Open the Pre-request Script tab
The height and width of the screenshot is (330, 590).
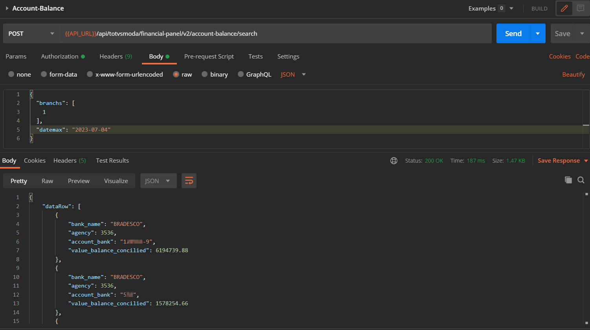(209, 56)
